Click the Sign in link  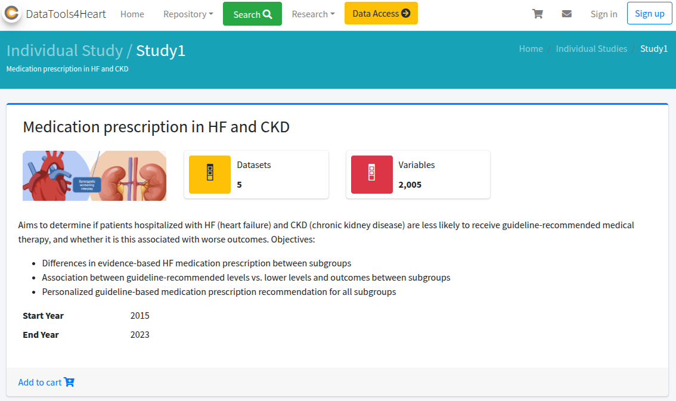click(603, 14)
